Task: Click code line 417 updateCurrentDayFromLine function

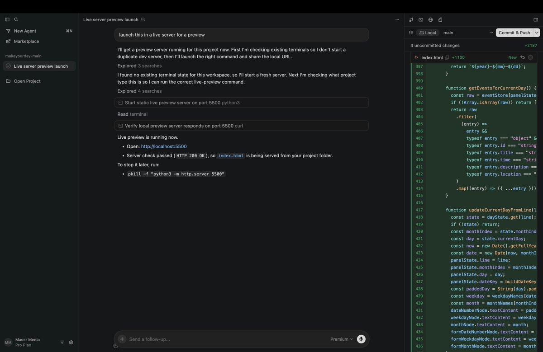Action: (x=491, y=210)
